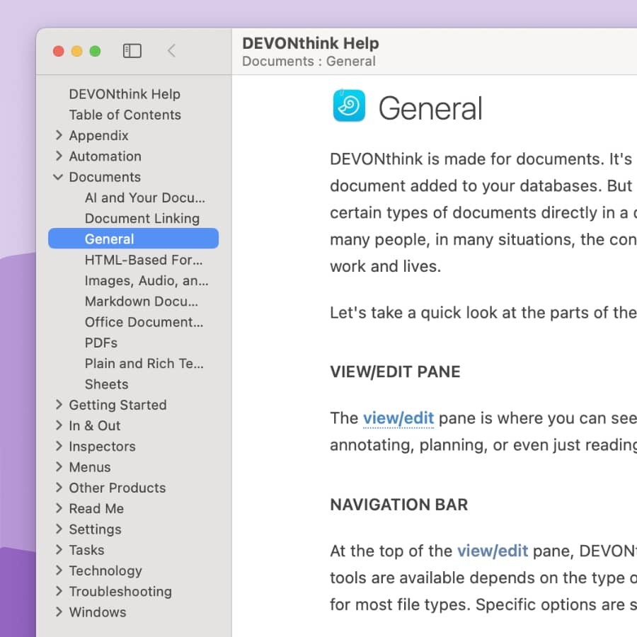Expand the Inspectors section
The width and height of the screenshot is (637, 637).
tap(59, 446)
